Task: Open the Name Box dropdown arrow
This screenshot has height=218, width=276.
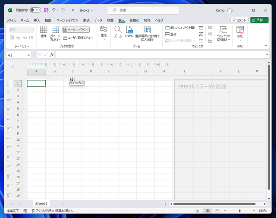Action: [x=29, y=55]
